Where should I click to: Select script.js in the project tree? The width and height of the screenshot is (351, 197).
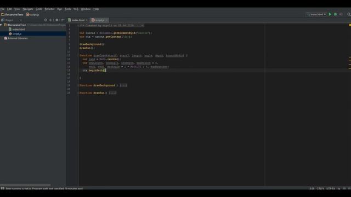[17, 34]
